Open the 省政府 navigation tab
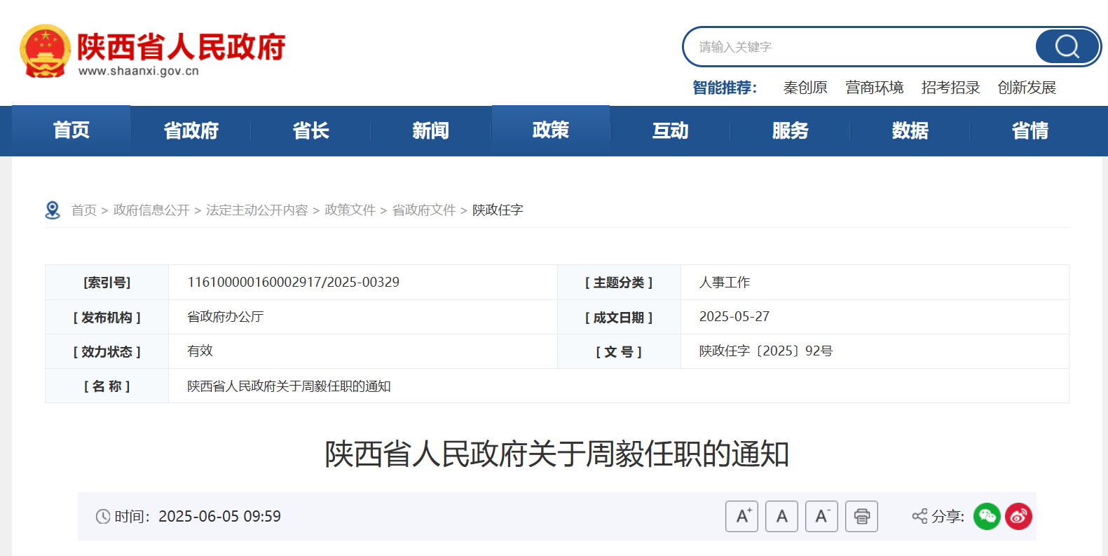Image resolution: width=1108 pixels, height=556 pixels. [191, 130]
